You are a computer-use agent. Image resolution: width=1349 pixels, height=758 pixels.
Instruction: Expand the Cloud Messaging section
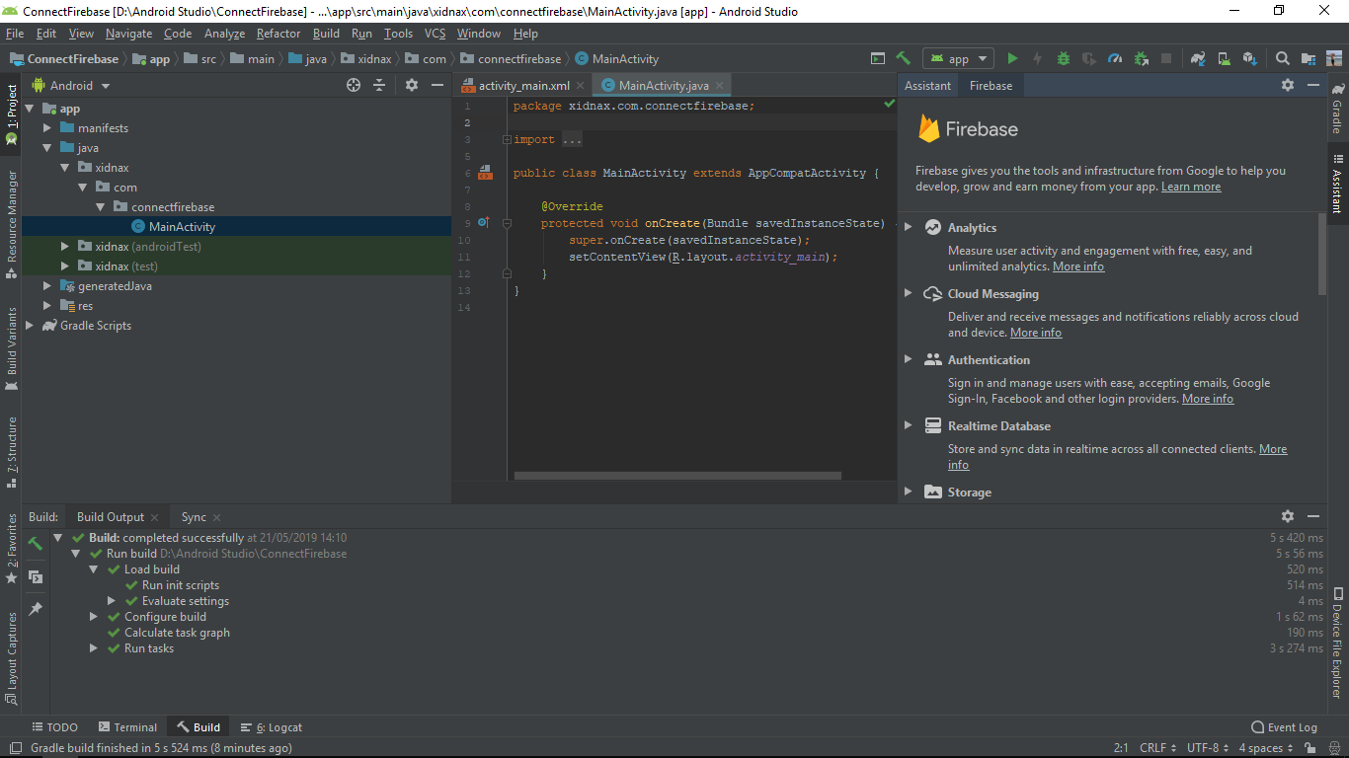point(909,293)
